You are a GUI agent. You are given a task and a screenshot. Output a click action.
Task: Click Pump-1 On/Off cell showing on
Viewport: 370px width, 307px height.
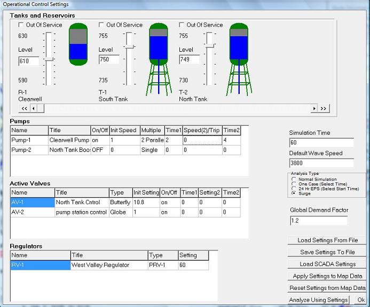click(x=100, y=140)
